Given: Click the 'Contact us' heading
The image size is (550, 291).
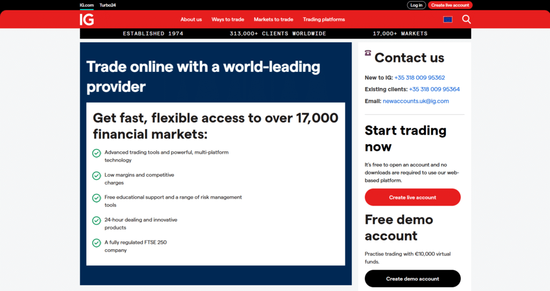Looking at the screenshot, I should tap(409, 57).
